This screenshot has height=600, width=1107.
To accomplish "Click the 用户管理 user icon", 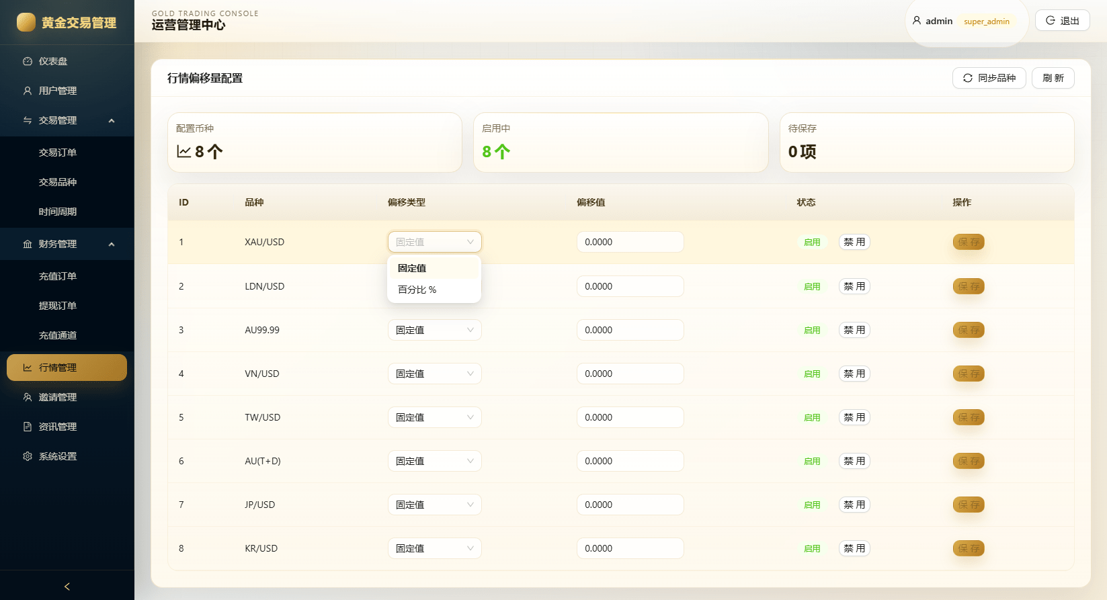I will tap(28, 91).
